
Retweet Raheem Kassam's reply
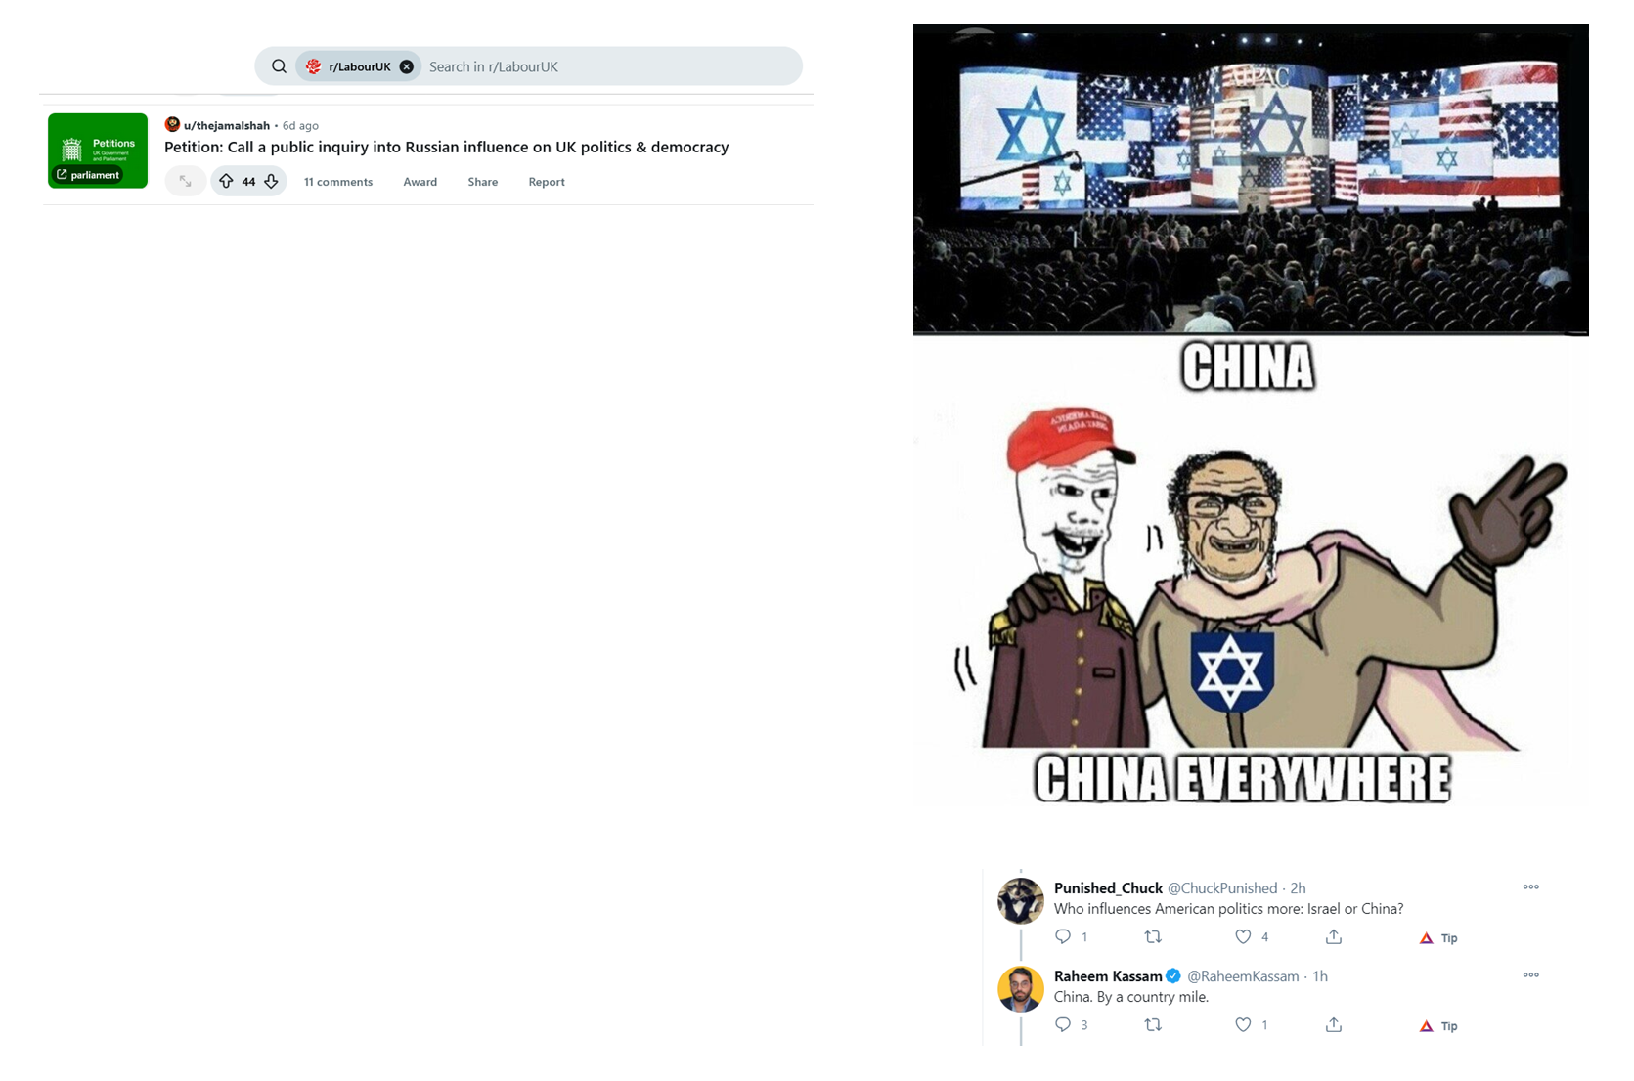(x=1153, y=1024)
